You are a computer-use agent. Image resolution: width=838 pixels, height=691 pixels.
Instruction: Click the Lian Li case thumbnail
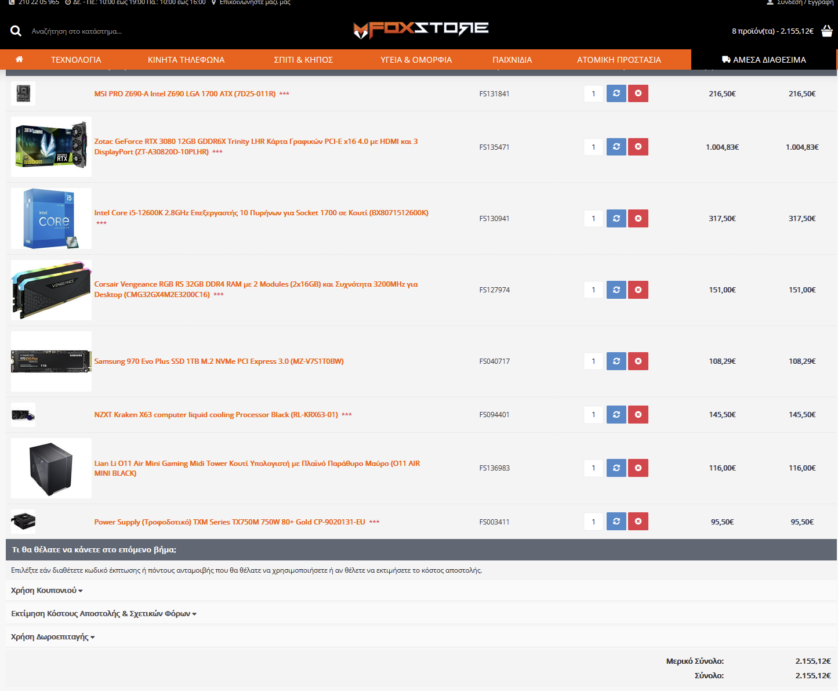click(51, 468)
